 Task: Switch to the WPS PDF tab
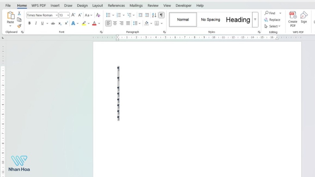pos(39,6)
